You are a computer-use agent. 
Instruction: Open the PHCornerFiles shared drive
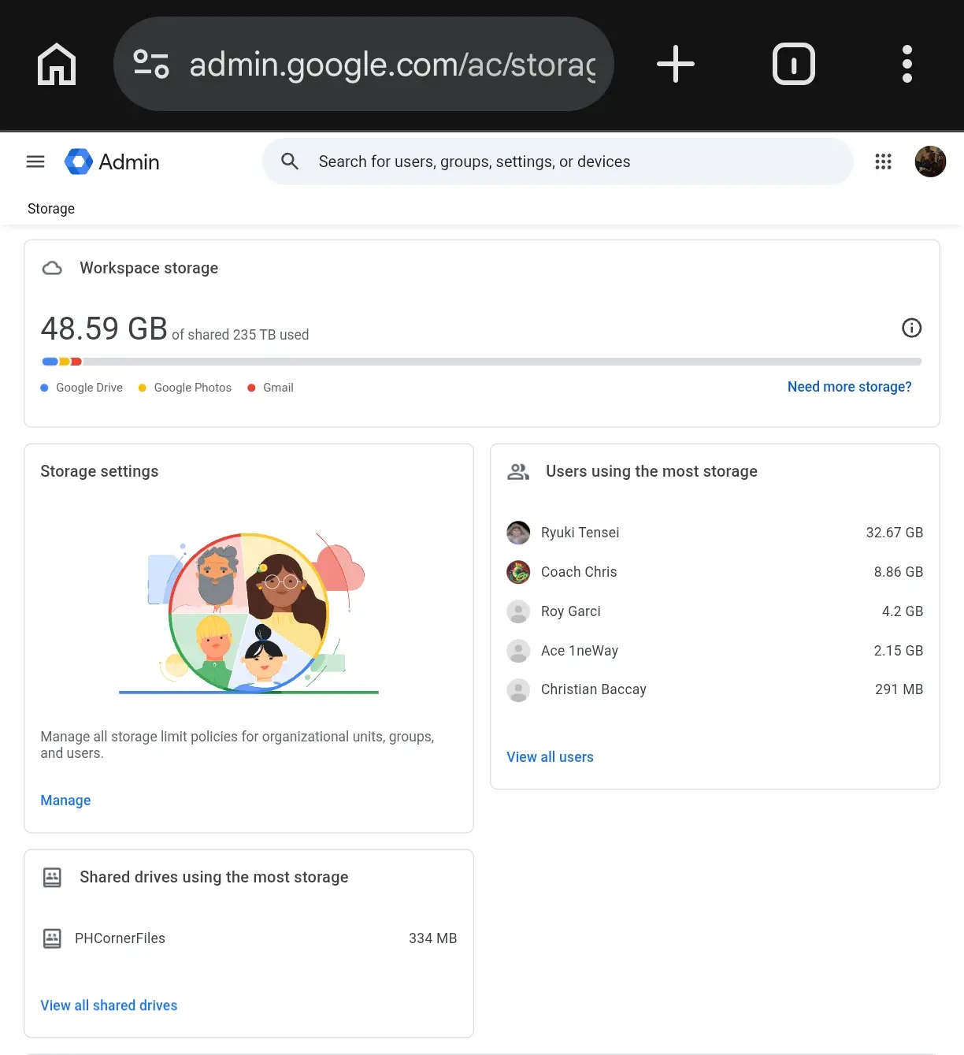pos(249,938)
